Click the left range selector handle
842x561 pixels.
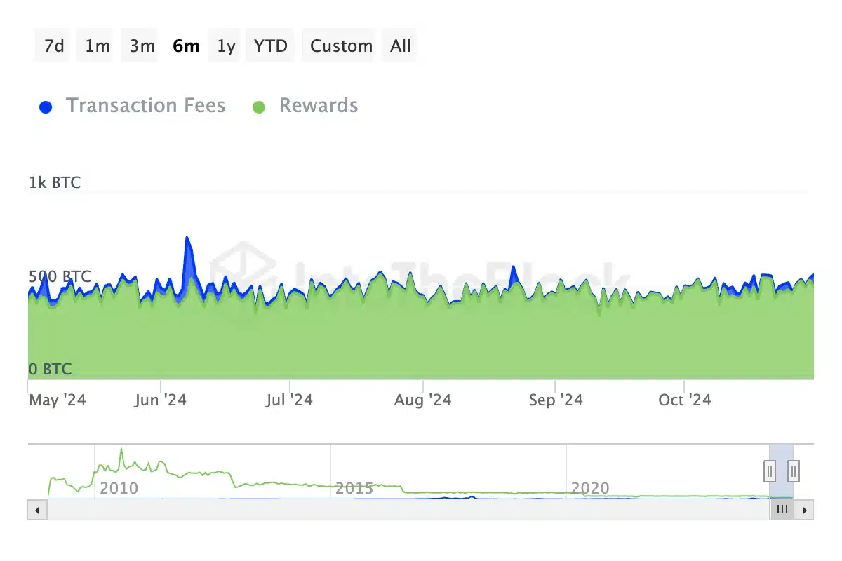tap(769, 471)
